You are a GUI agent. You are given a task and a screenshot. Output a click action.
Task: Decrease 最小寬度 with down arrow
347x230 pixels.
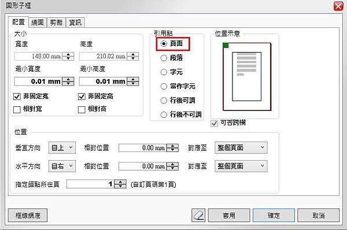click(68, 83)
